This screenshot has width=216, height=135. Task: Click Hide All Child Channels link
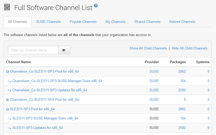pos(189,48)
